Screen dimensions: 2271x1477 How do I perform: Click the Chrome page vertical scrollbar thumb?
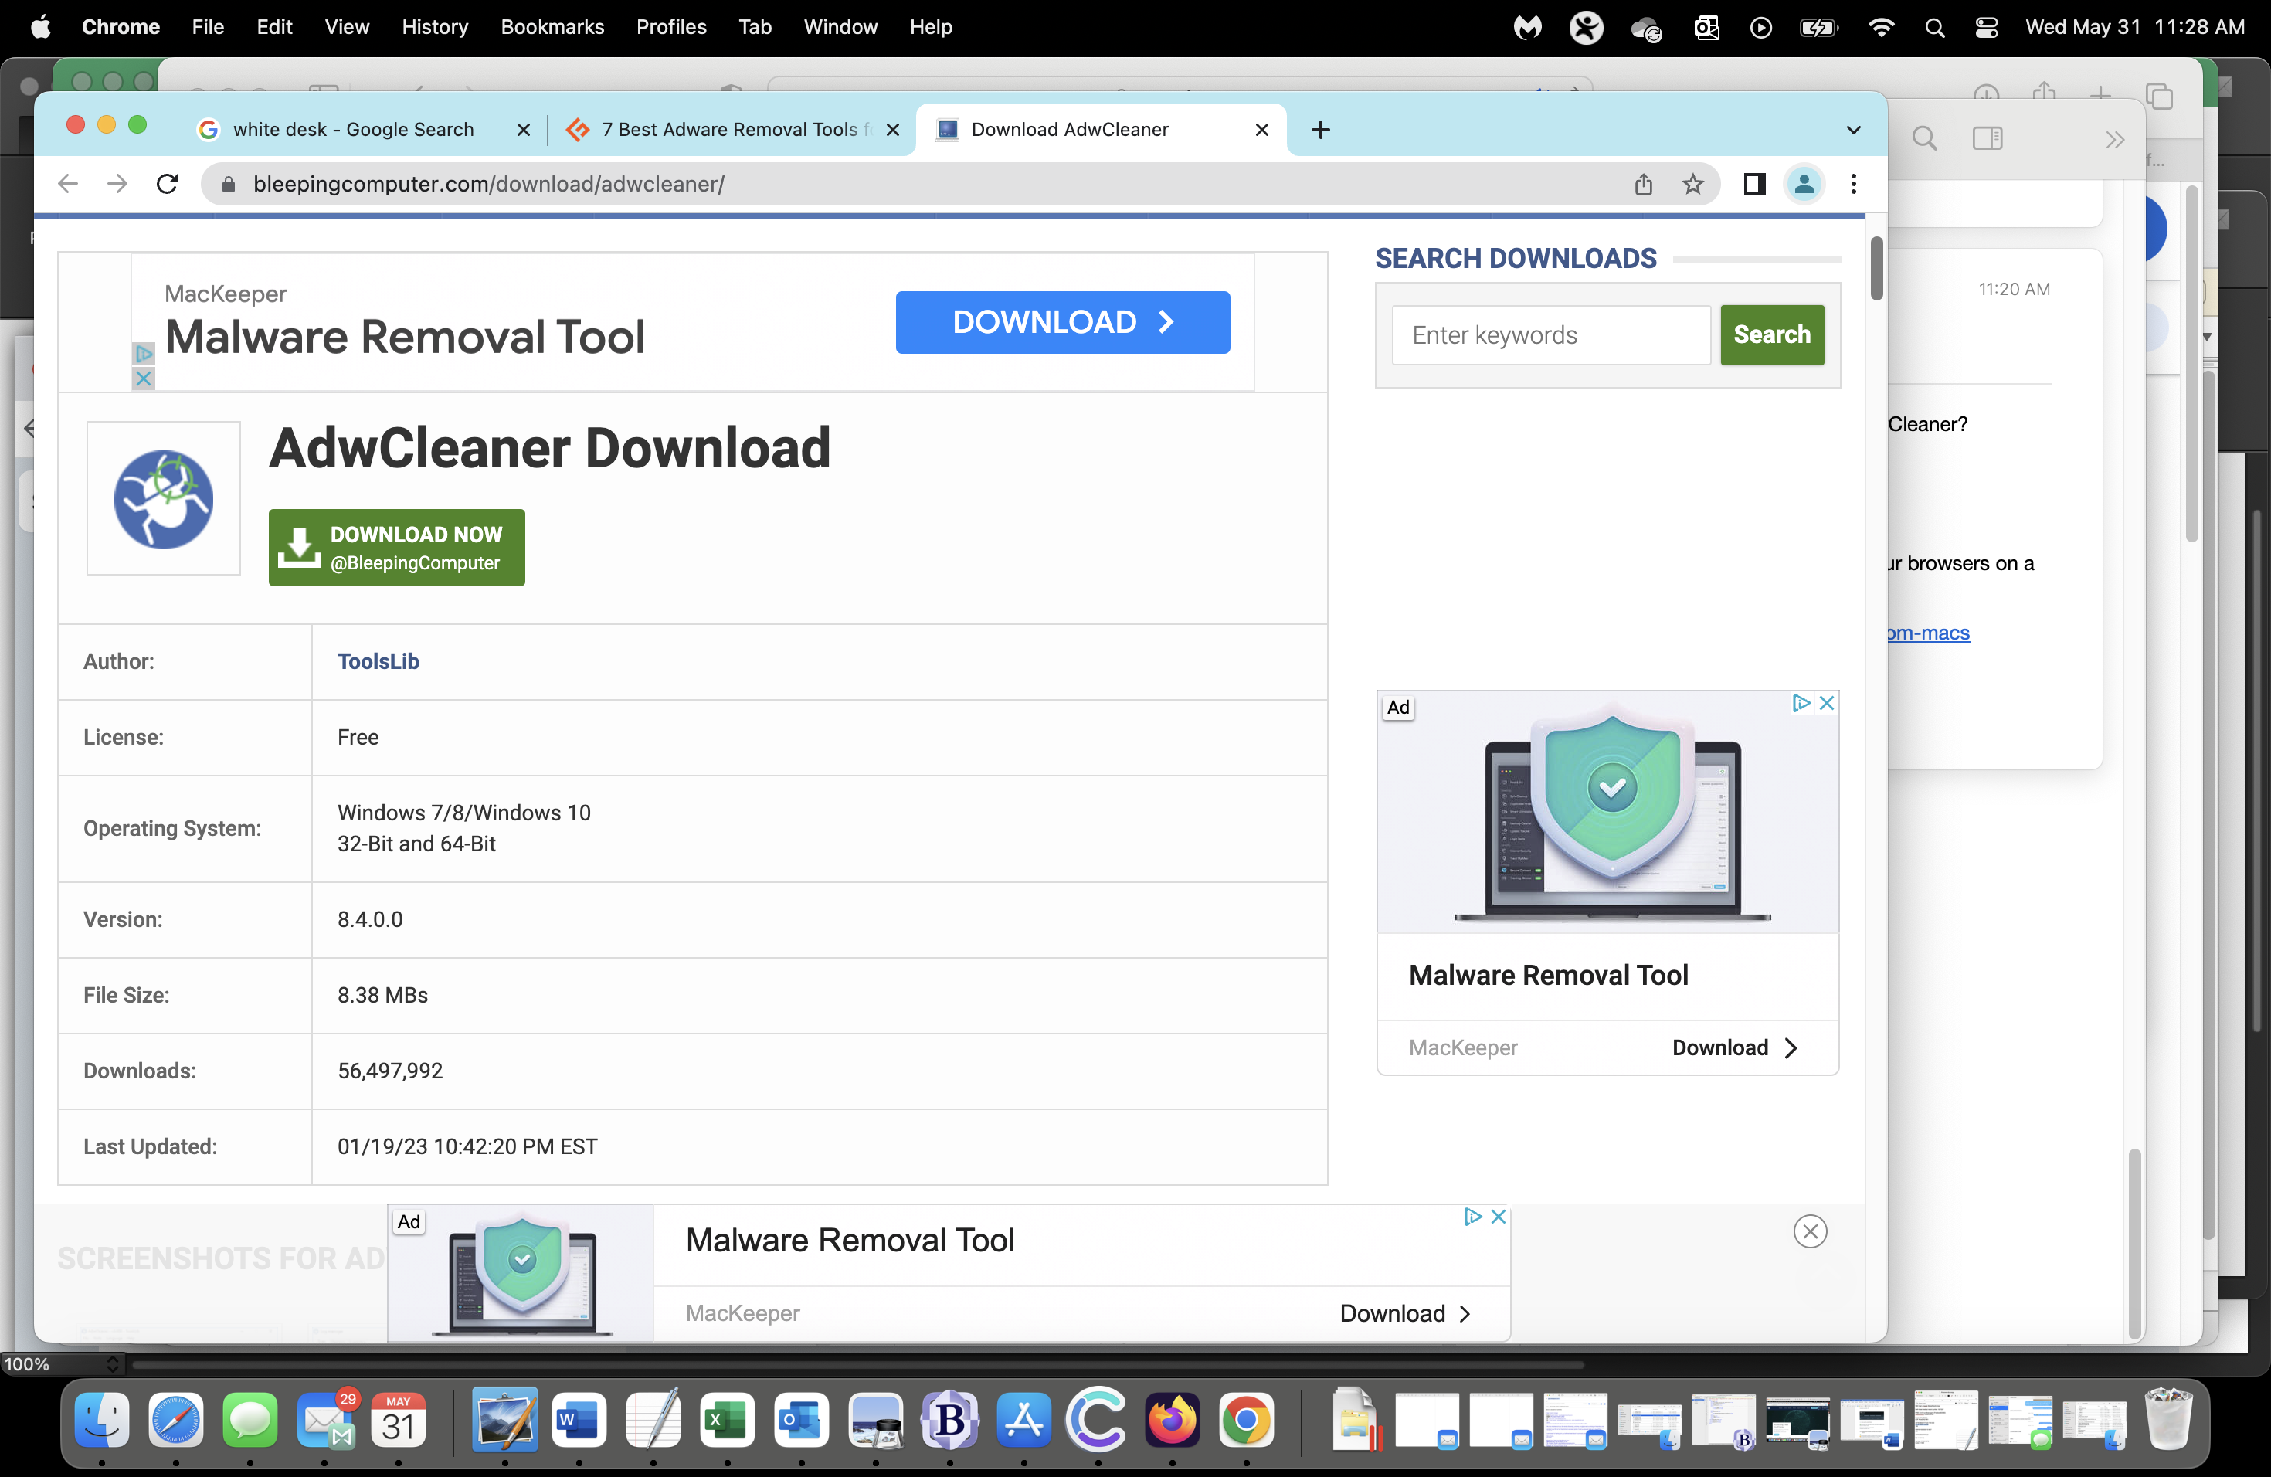pos(1876,268)
